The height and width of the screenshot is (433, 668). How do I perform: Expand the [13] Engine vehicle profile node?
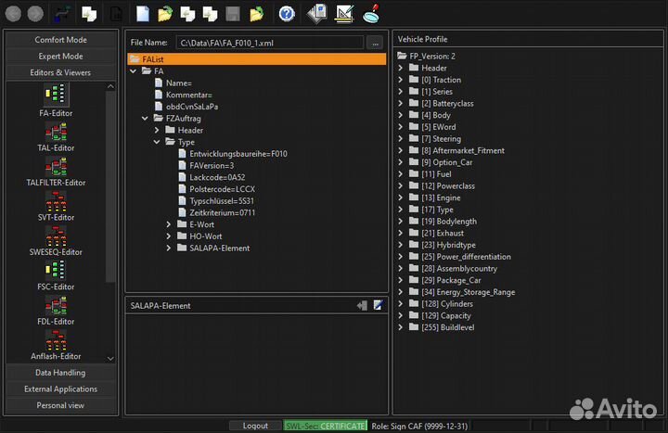(401, 197)
